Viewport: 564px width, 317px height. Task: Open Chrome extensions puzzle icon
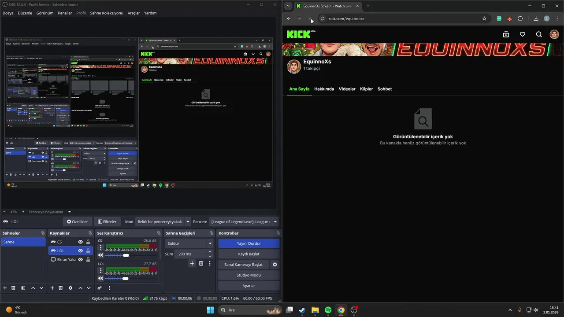[520, 18]
